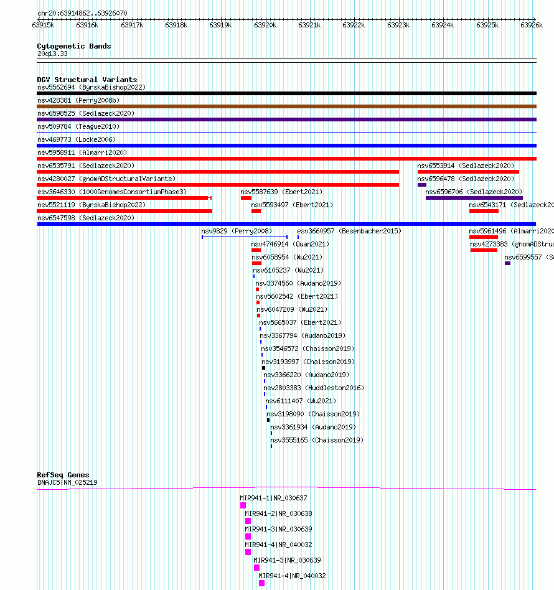Select the purple nsv6598525 variant bar
This screenshot has height=590, width=554.
286,119
